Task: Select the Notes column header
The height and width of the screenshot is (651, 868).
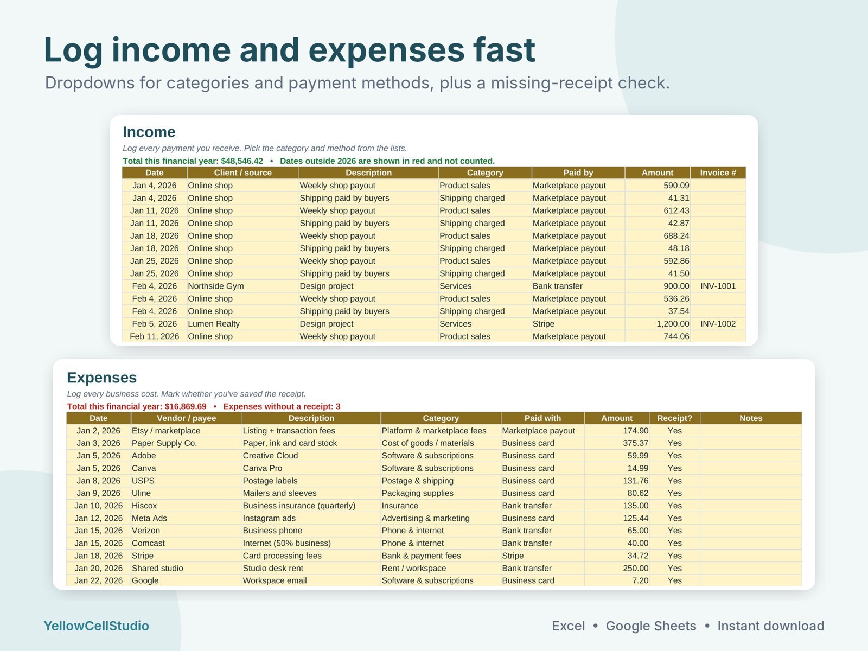Action: pos(751,418)
